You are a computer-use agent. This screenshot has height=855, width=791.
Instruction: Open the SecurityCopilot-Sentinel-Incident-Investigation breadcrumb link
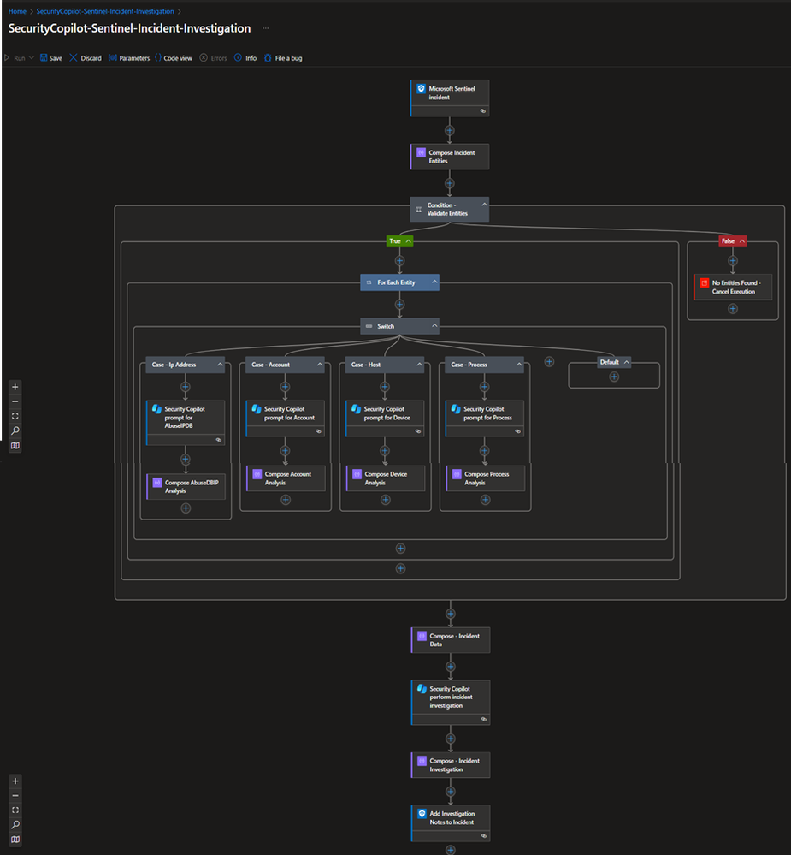[105, 11]
